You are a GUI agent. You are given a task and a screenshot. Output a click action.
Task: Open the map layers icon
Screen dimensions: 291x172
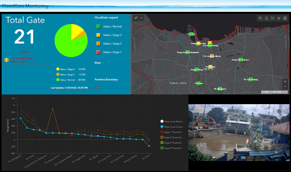[279, 18]
